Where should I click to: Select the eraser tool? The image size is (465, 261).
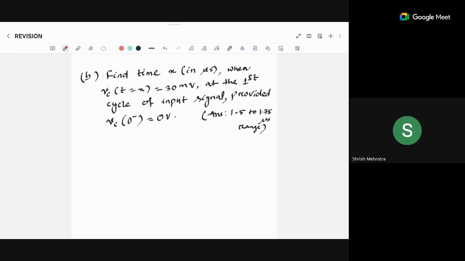(x=91, y=48)
